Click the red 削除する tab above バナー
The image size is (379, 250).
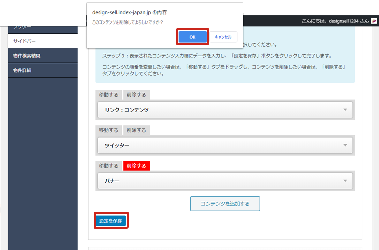coord(136,166)
